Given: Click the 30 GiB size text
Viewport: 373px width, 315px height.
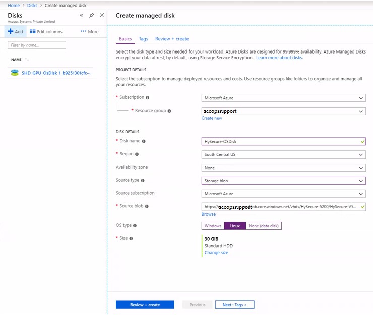Looking at the screenshot, I should pyautogui.click(x=212, y=239).
